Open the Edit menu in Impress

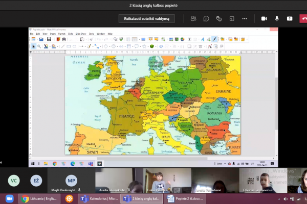[x=38, y=34]
